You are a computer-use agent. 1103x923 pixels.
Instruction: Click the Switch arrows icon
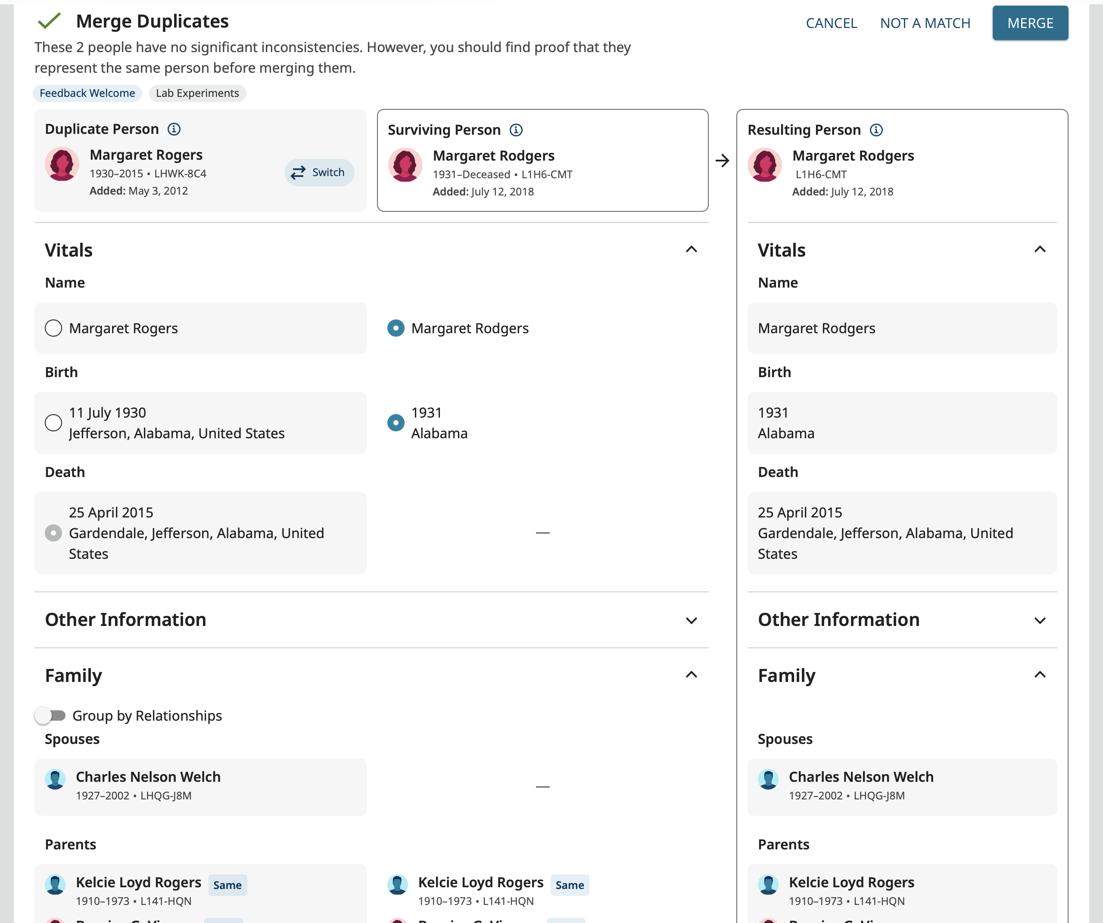point(298,173)
